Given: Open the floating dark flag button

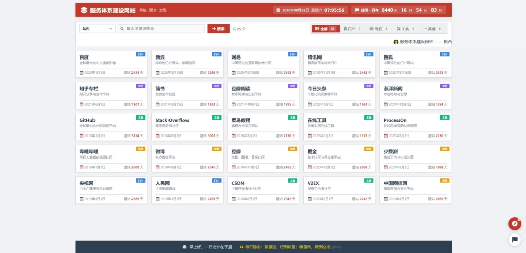Looking at the screenshot, I should (x=515, y=239).
